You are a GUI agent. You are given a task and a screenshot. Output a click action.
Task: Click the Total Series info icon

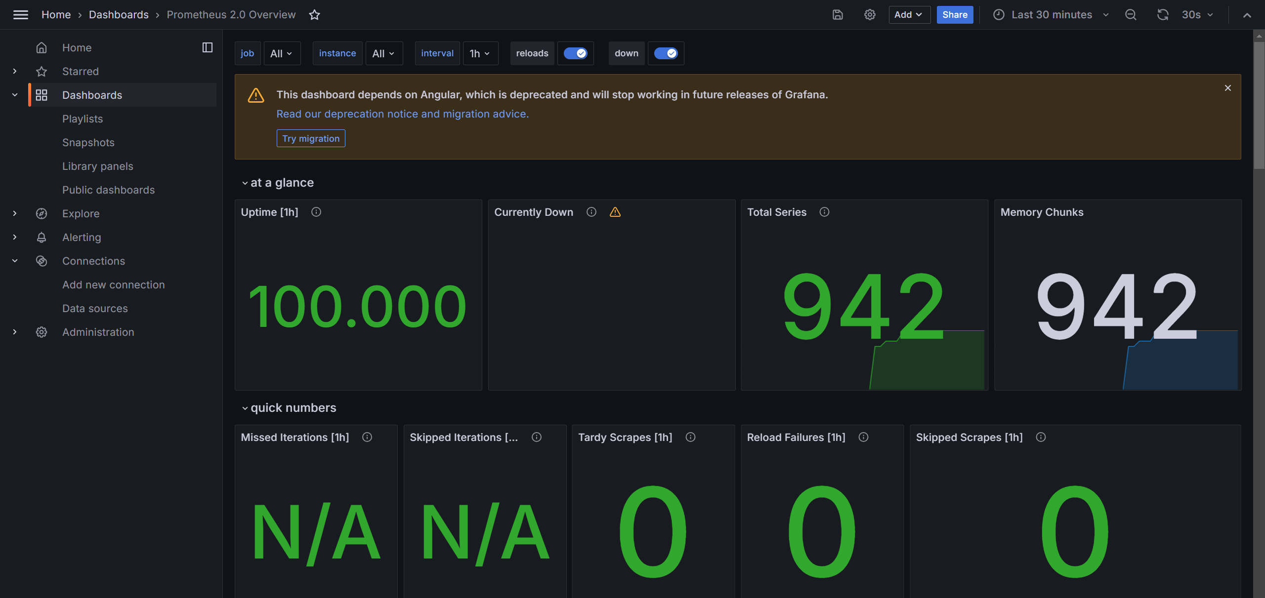coord(824,212)
